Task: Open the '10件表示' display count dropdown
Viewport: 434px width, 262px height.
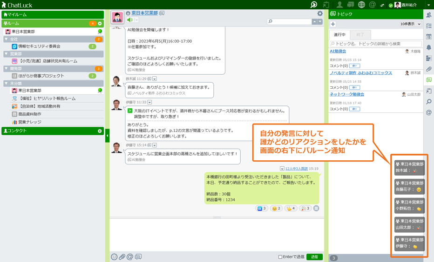Action: click(x=410, y=24)
